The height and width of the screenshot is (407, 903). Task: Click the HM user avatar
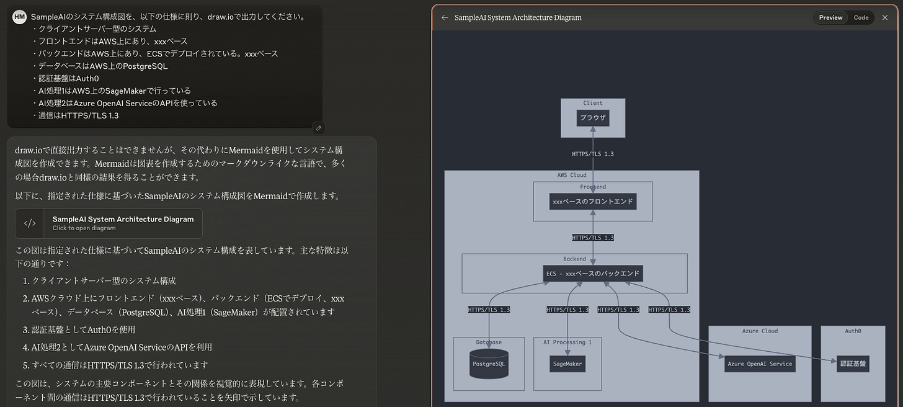click(x=19, y=17)
